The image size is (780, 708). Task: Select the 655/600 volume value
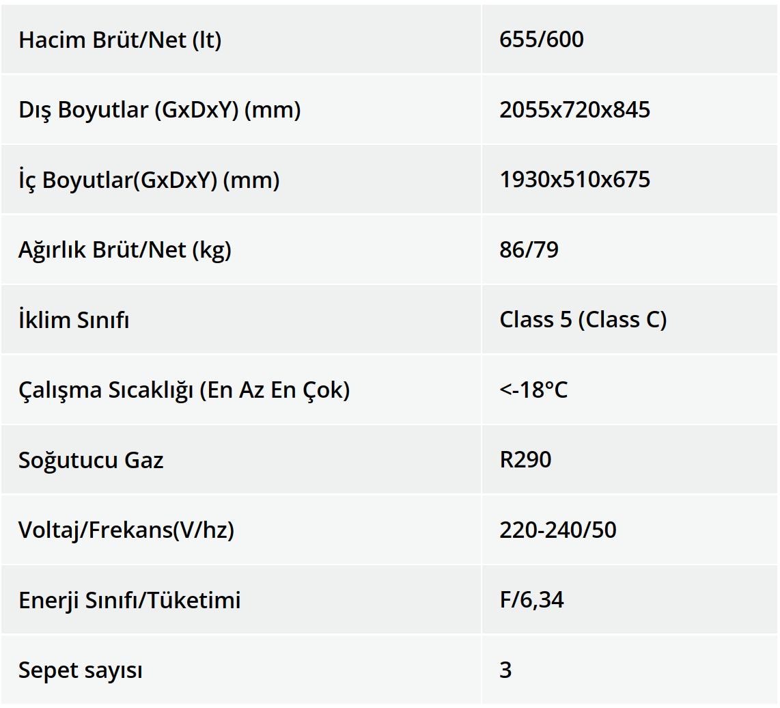542,40
